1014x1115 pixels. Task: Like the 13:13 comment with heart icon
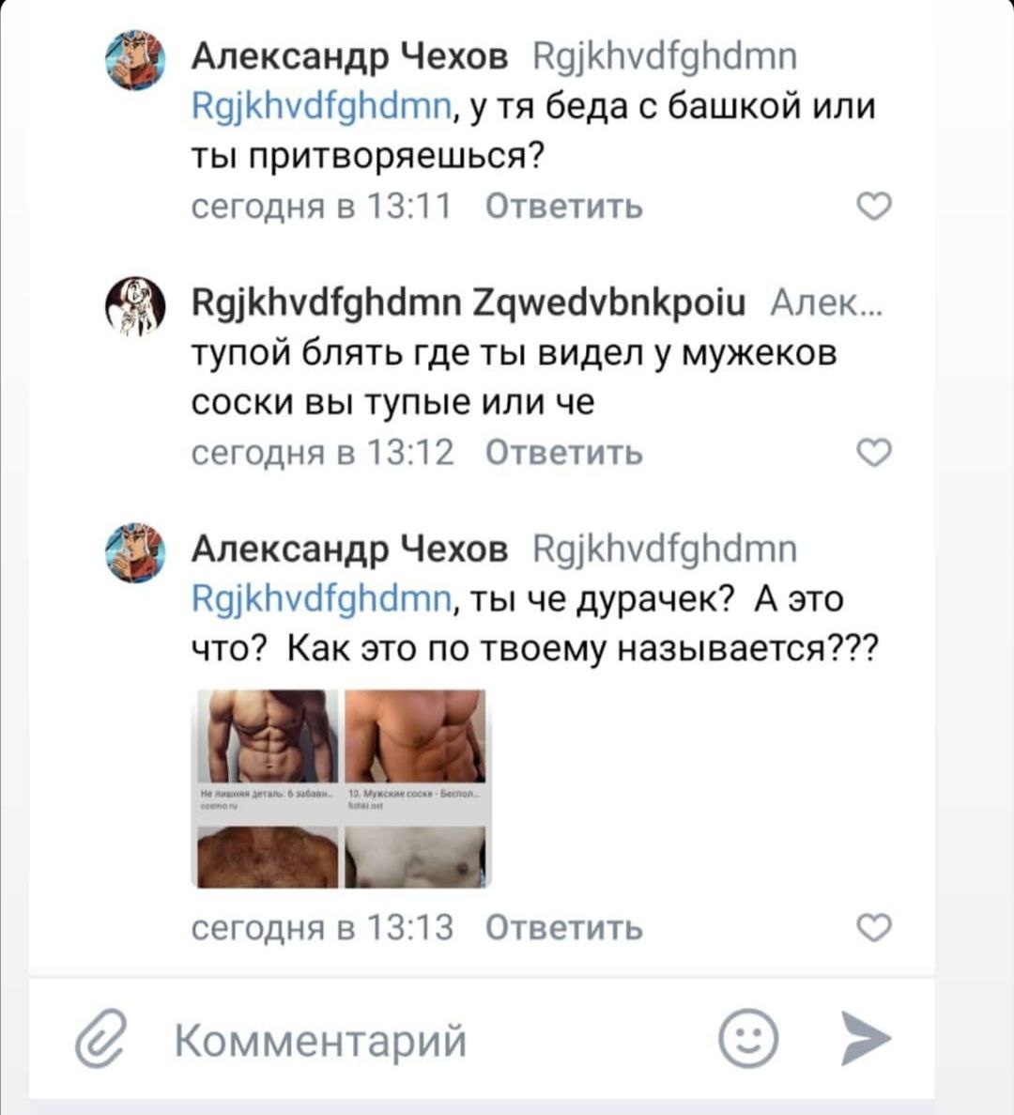coord(874,927)
